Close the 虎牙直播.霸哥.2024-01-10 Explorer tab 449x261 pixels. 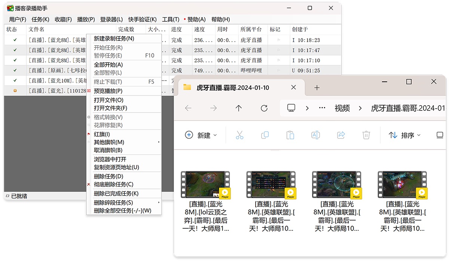[294, 87]
